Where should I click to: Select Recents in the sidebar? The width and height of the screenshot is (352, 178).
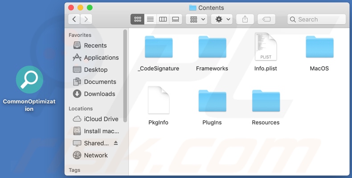[95, 45]
